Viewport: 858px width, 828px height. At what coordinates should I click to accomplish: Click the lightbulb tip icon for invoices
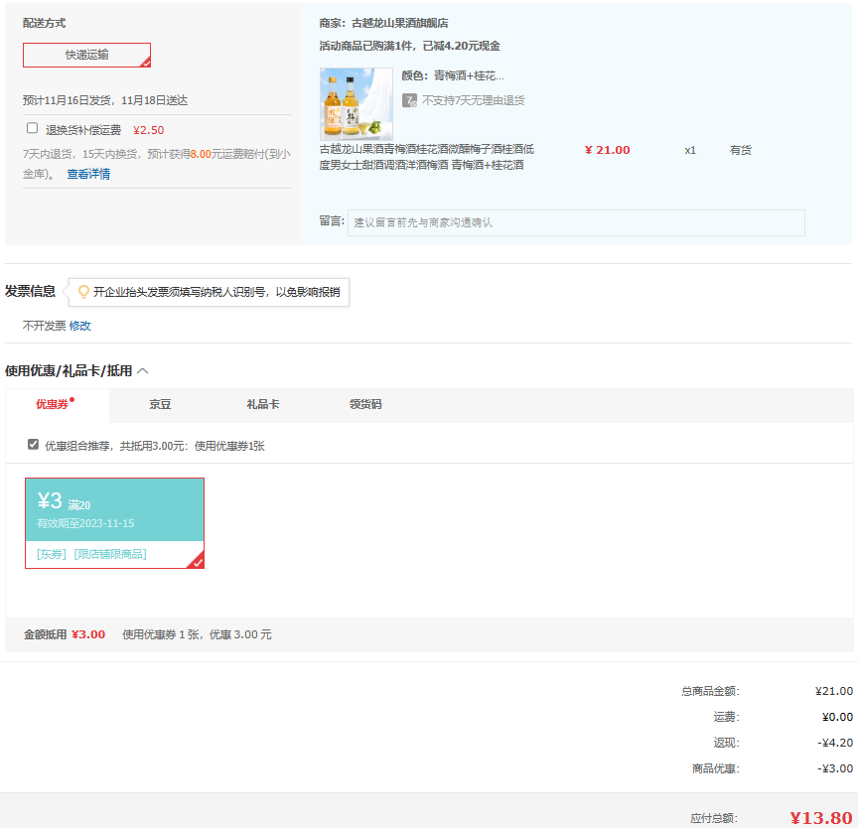pos(83,292)
